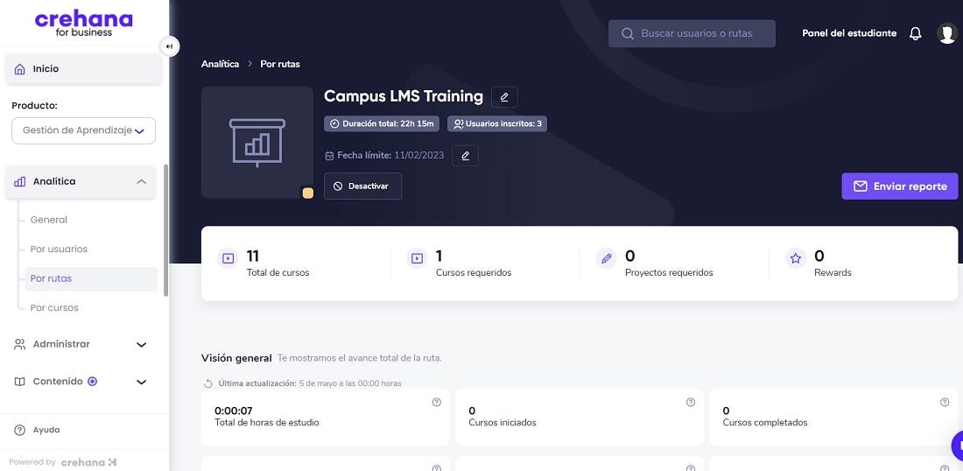Click the Fecha límite calendar icon
The width and height of the screenshot is (963, 471).
[x=329, y=156]
